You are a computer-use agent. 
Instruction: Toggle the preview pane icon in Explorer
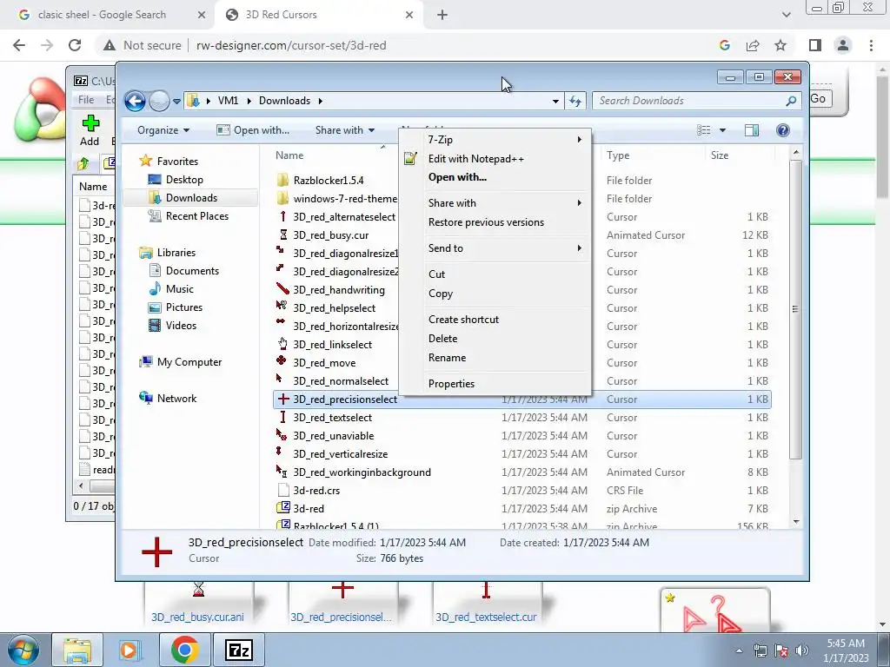(752, 130)
